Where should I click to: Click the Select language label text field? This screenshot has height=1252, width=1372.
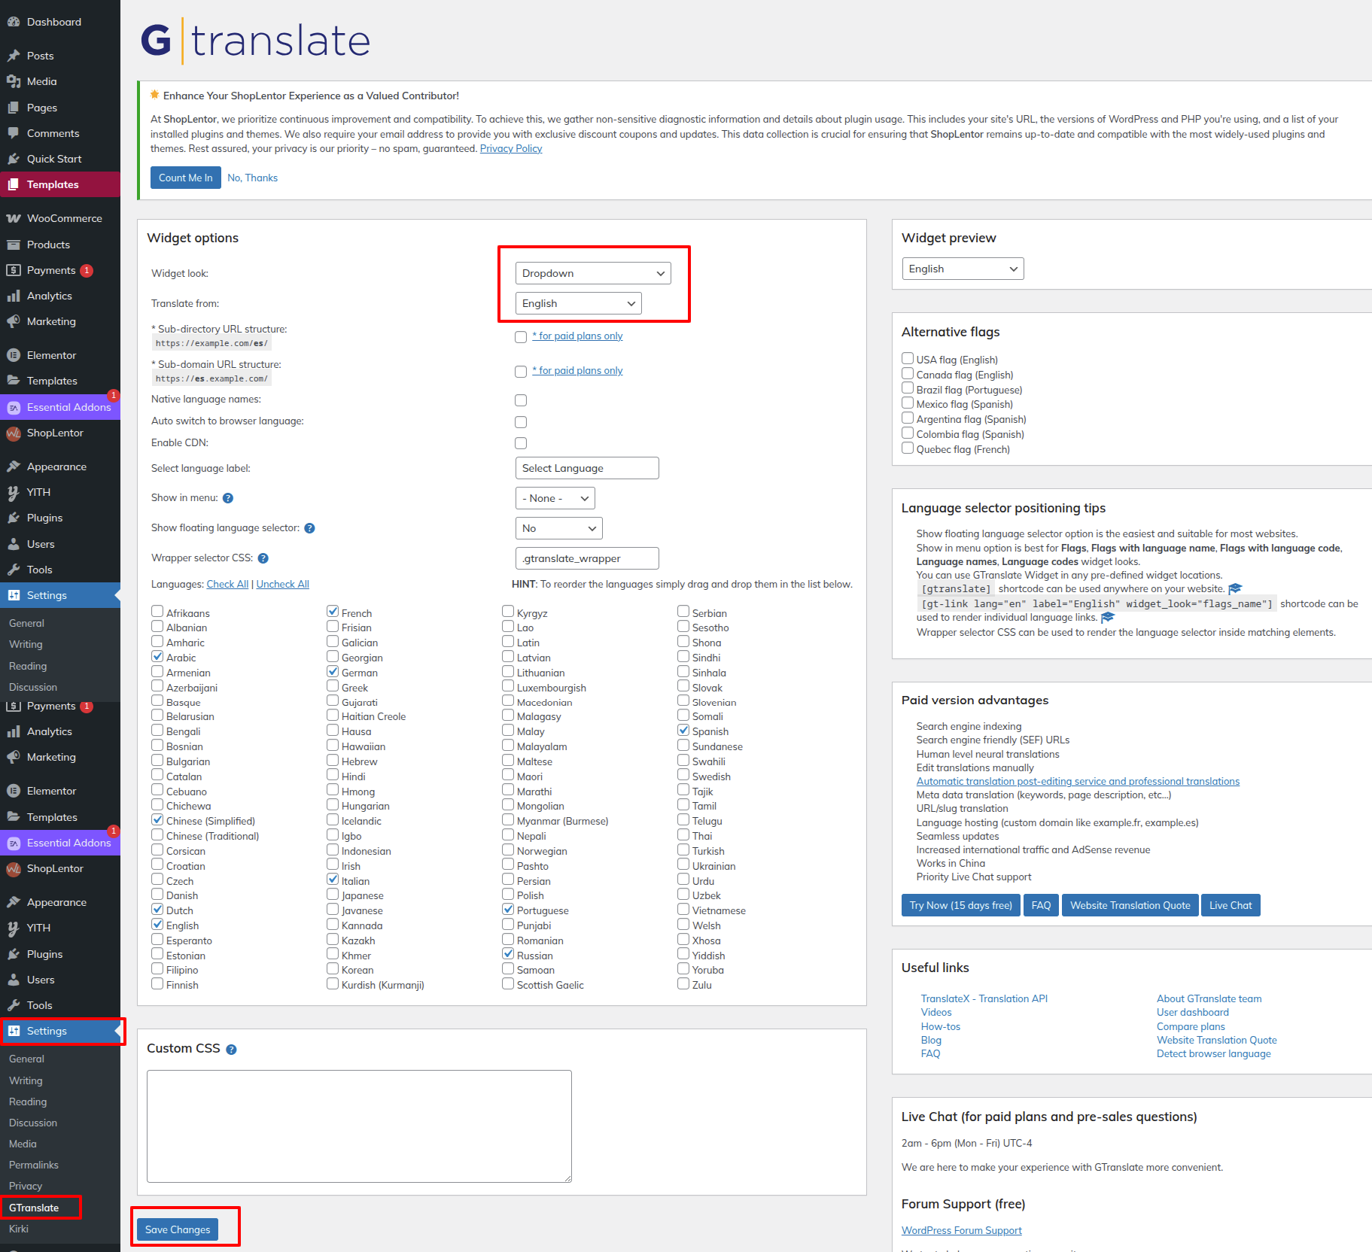[587, 468]
